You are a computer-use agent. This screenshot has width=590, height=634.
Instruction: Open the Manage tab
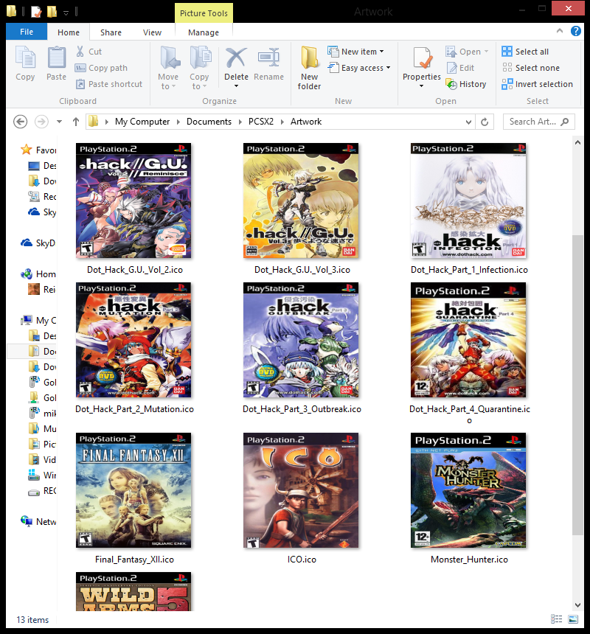(204, 32)
